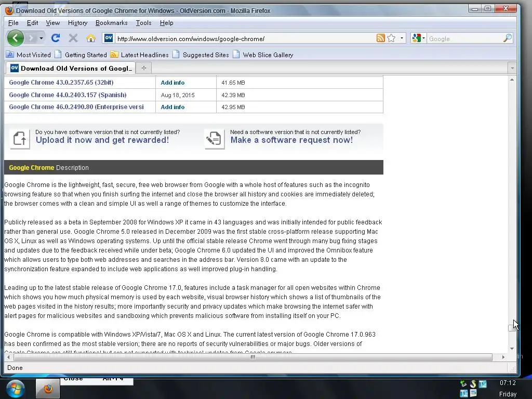Open the Suggested Sites bookmark
This screenshot has height=399, width=532.
201,55
